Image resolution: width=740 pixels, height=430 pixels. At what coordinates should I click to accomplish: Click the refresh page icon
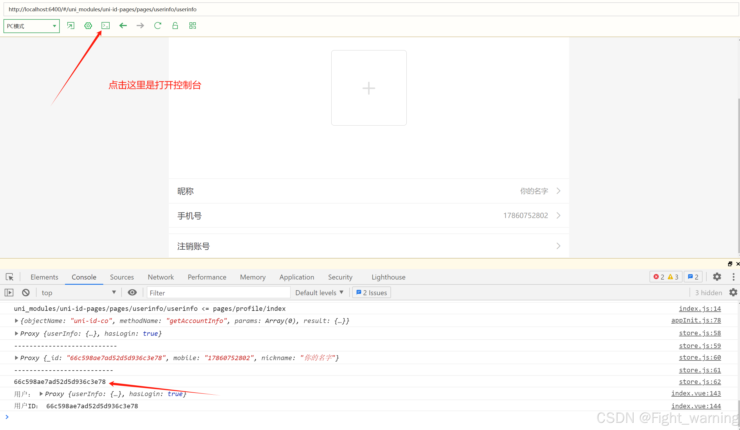158,26
